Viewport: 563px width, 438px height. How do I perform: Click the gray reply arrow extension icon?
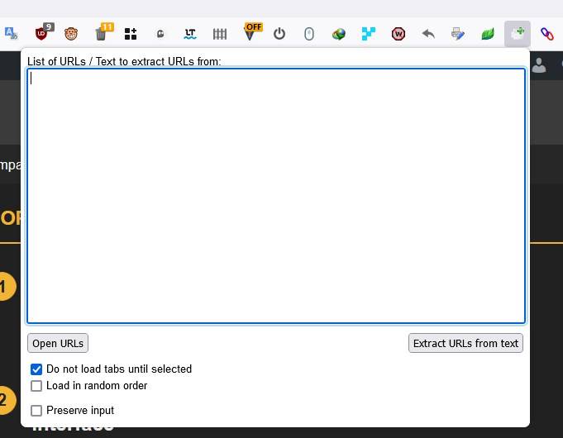pyautogui.click(x=428, y=34)
